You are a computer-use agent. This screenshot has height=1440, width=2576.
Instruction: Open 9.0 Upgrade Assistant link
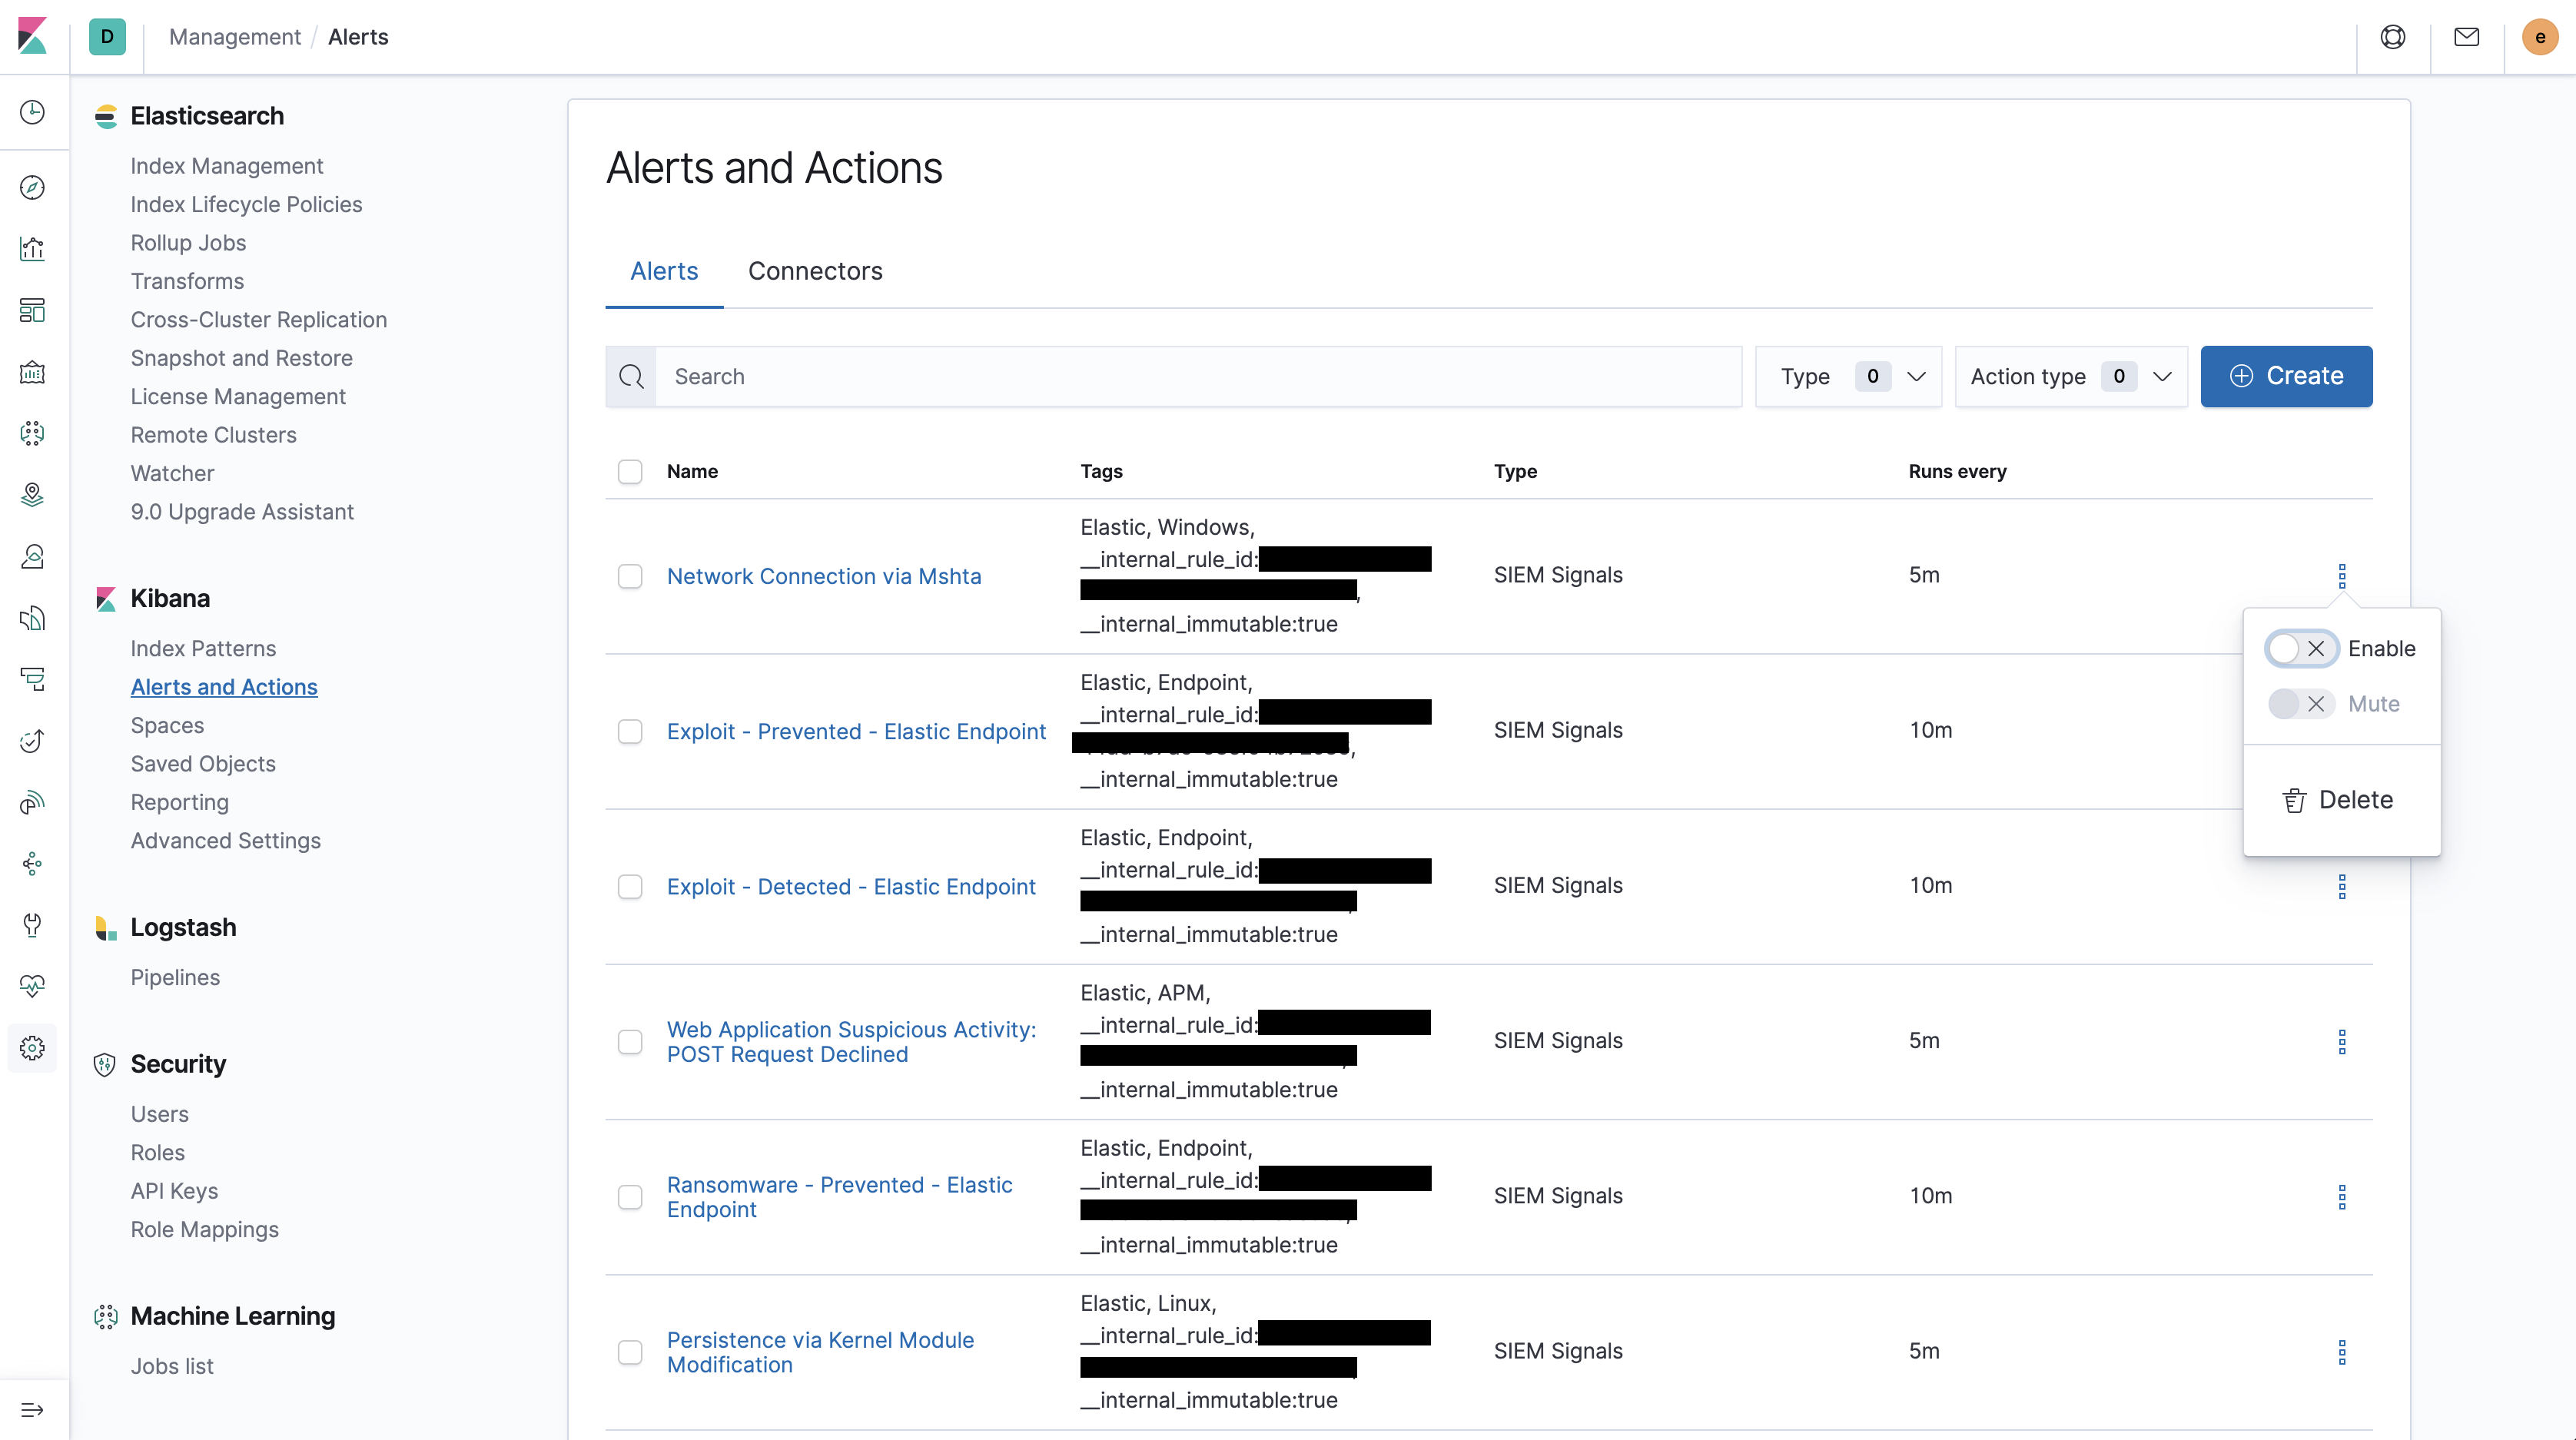click(x=242, y=512)
